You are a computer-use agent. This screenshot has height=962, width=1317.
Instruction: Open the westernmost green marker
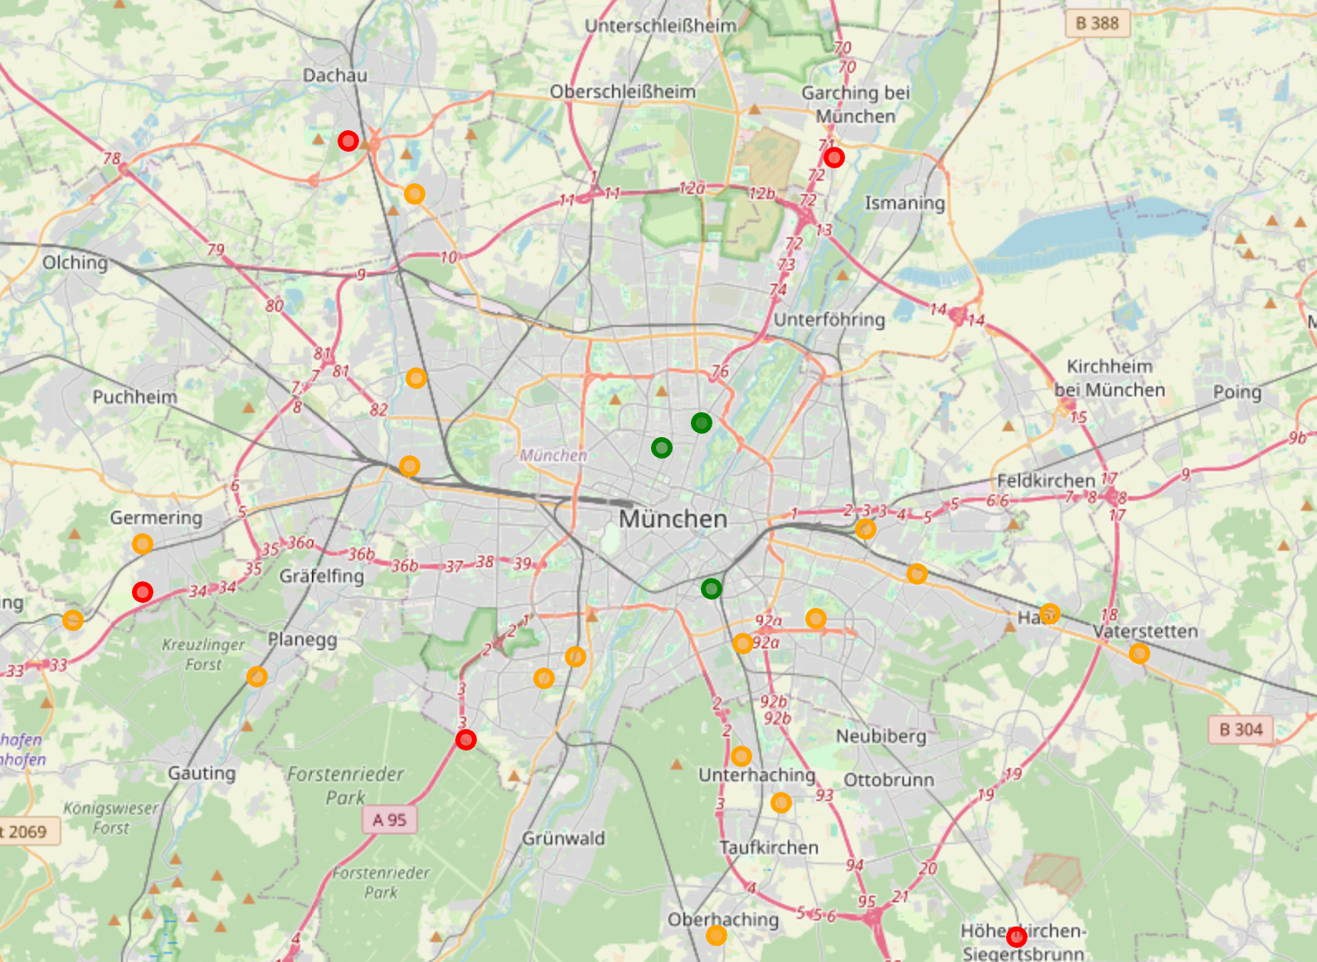coord(661,448)
